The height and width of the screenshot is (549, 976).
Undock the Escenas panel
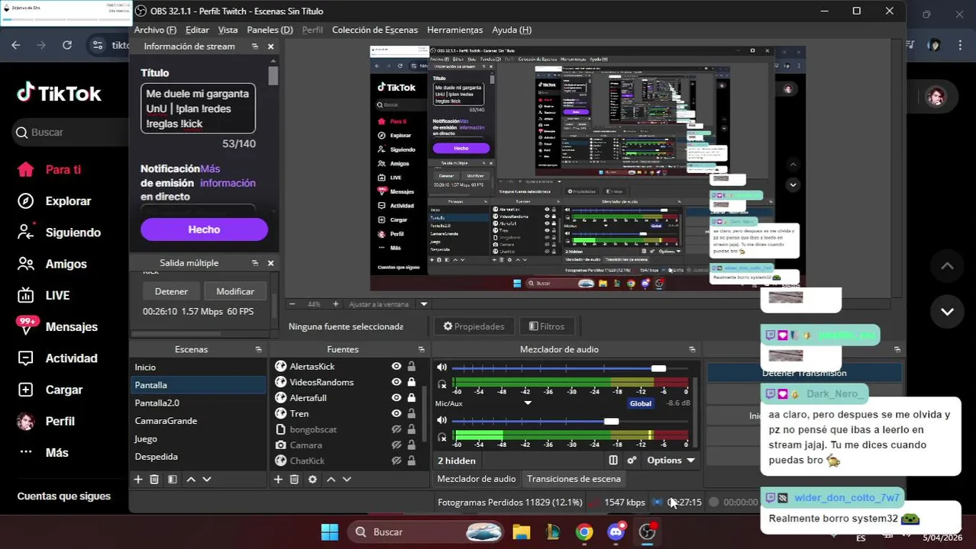point(258,349)
